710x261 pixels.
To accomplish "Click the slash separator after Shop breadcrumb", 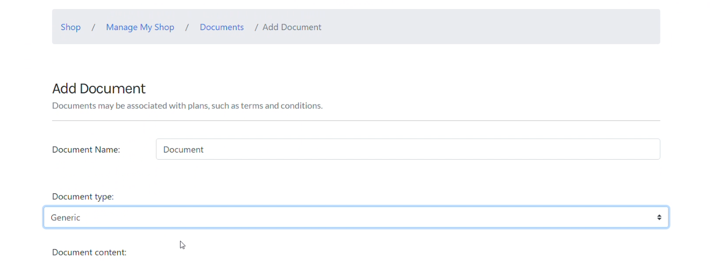I will click(93, 27).
